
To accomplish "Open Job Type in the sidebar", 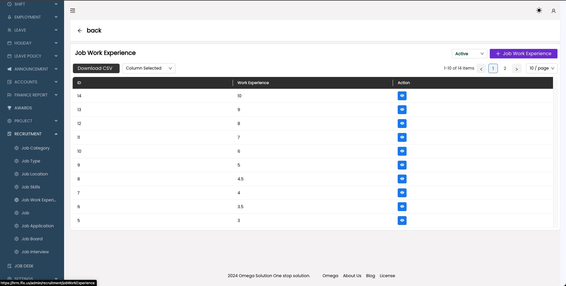I will (31, 161).
